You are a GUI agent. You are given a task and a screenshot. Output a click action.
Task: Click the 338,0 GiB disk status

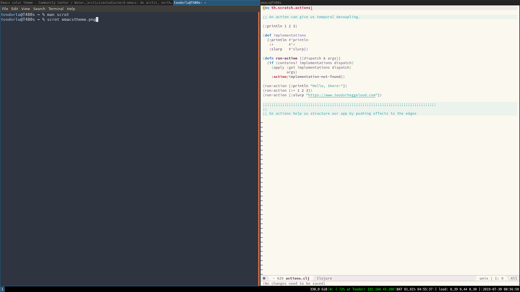pyautogui.click(x=318, y=289)
